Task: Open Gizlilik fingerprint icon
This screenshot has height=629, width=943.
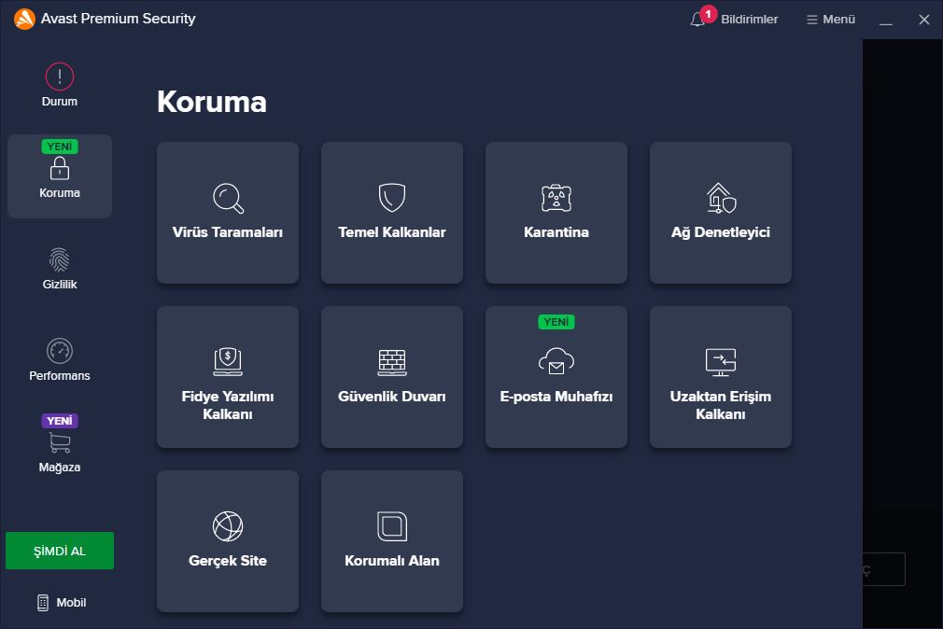Action: pos(60,259)
